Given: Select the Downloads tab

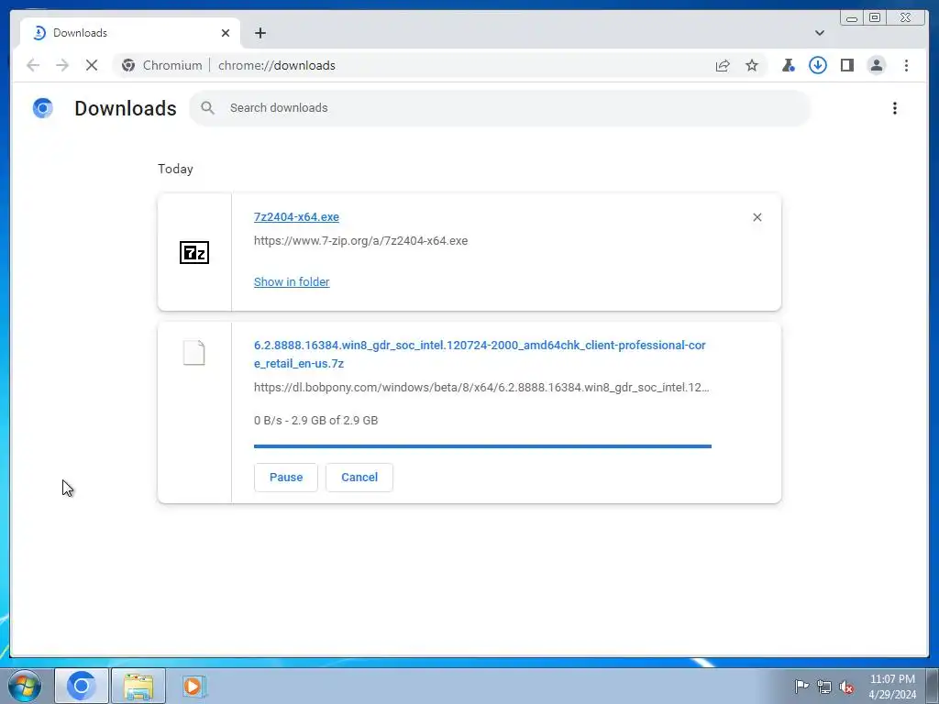Looking at the screenshot, I should coord(130,33).
